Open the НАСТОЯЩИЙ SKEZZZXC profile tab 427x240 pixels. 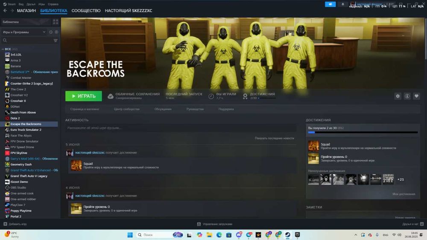[x=129, y=11]
